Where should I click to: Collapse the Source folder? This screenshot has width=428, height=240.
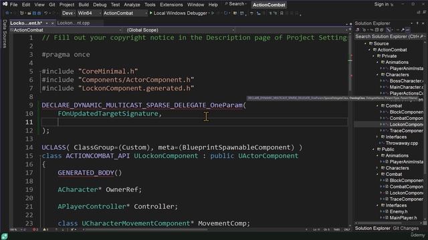point(366,43)
